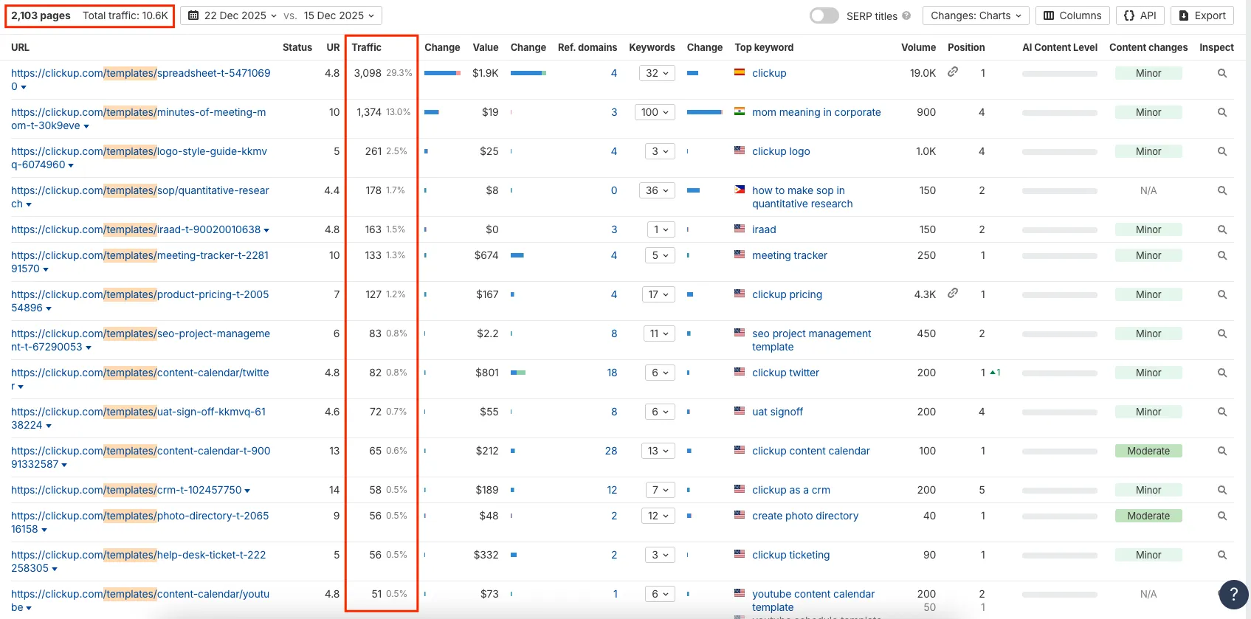The width and height of the screenshot is (1251, 619).
Task: Click the info icon next to SERP titles
Action: [x=906, y=15]
